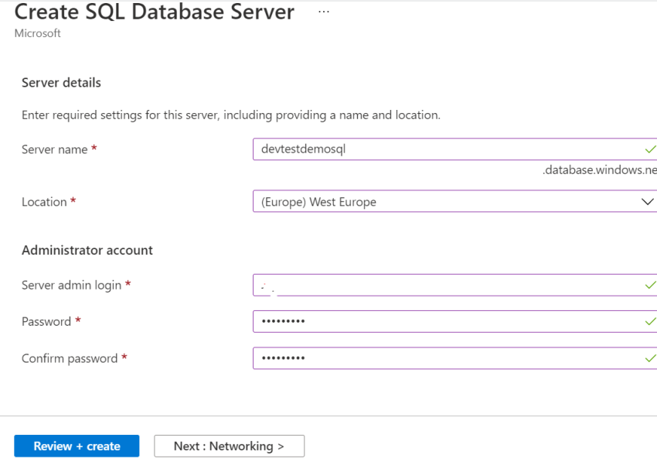
Task: Click the chevron on the Location selector
Action: (x=648, y=201)
